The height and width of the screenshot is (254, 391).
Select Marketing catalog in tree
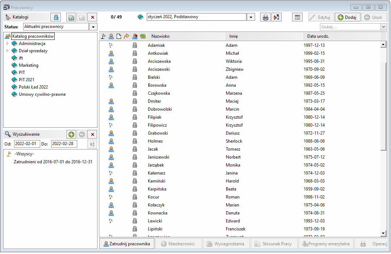(28, 65)
